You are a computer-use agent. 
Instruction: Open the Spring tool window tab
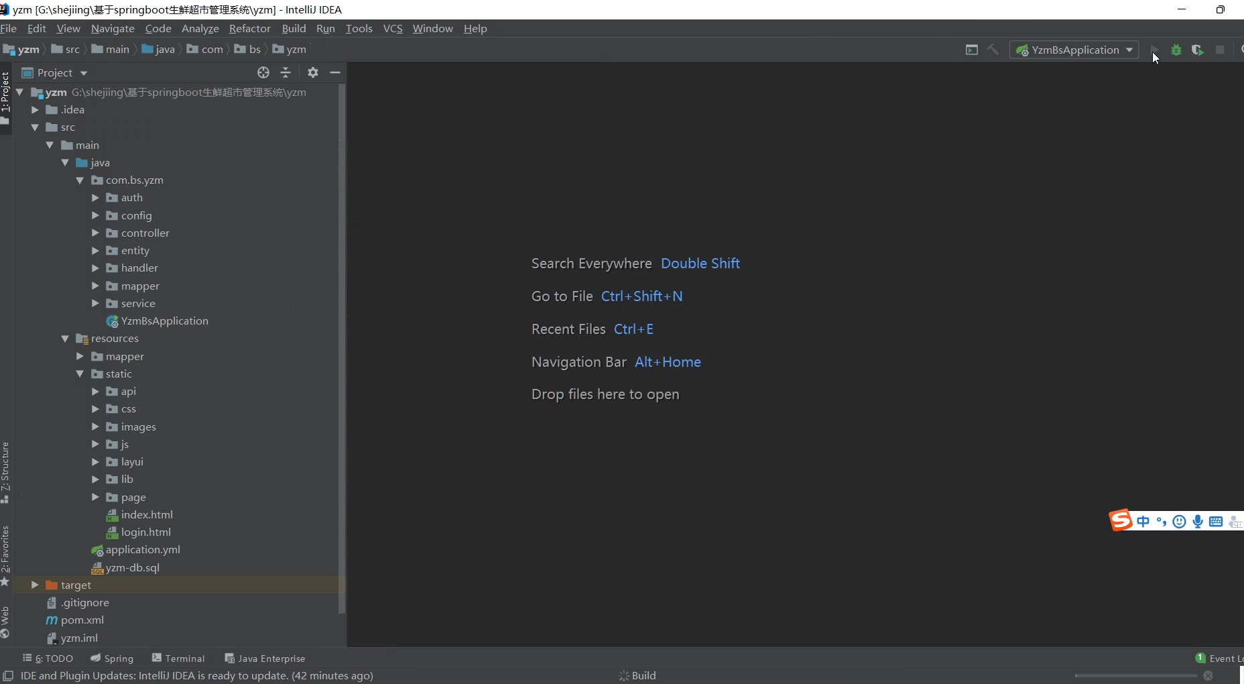coord(112,658)
